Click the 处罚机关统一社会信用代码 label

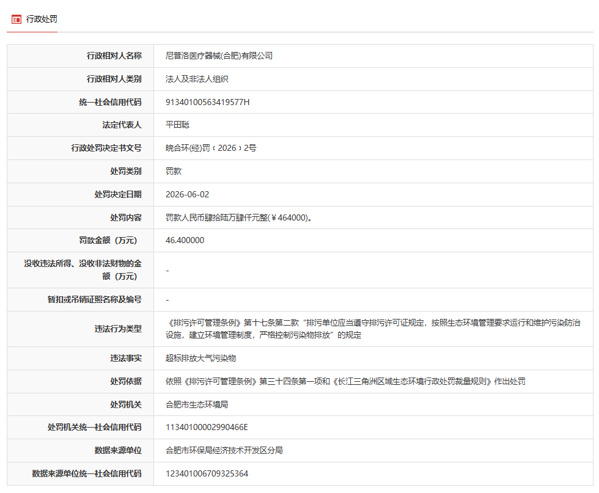coord(94,427)
